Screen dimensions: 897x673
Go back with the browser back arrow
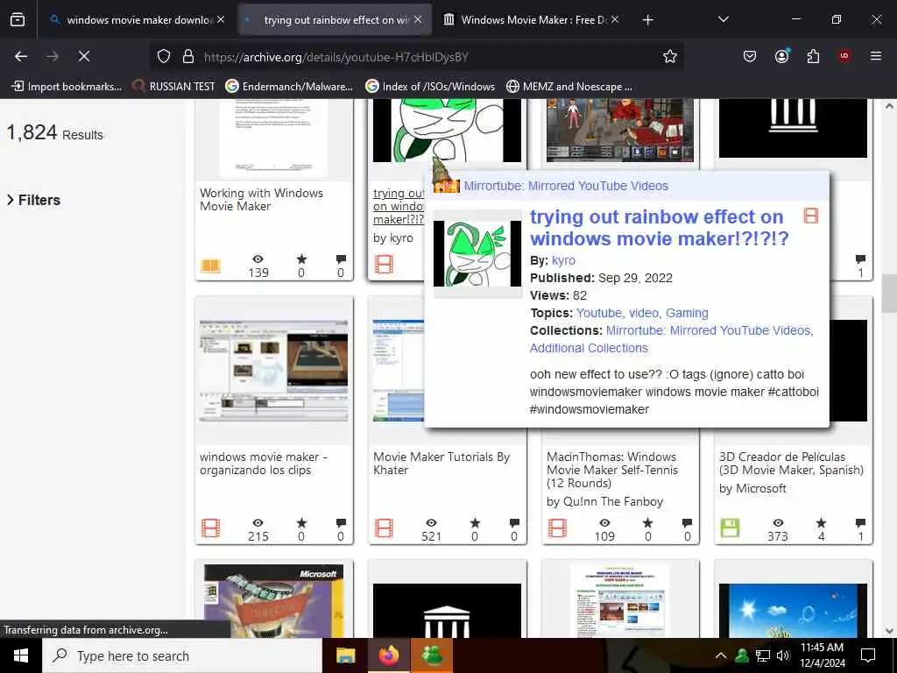(x=21, y=56)
